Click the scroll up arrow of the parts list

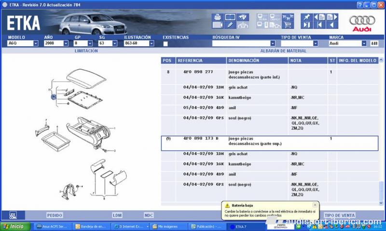click(x=381, y=60)
